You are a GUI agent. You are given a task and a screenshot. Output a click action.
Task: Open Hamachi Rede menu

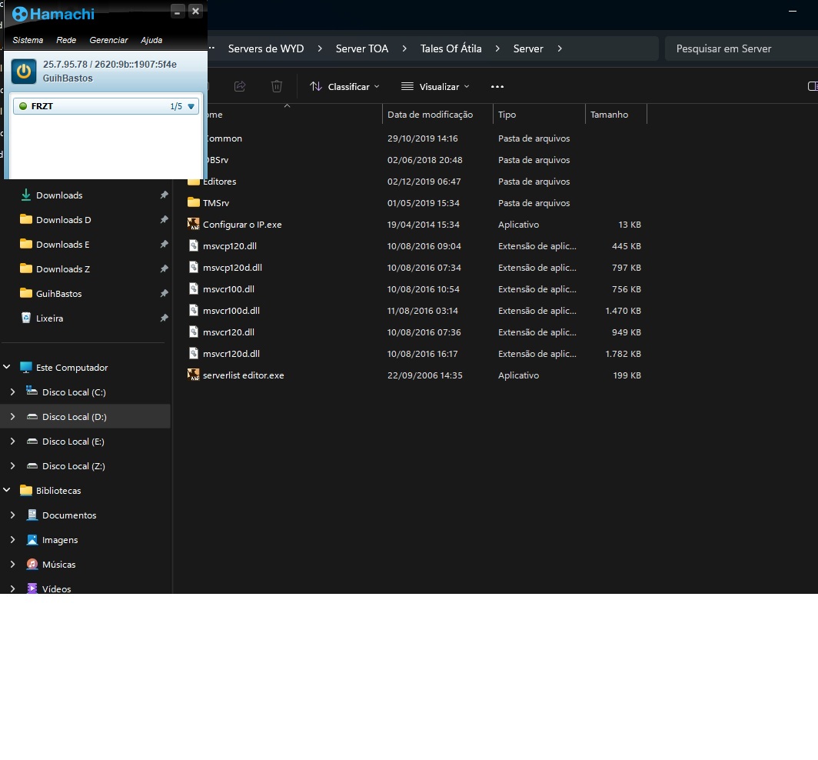[66, 40]
